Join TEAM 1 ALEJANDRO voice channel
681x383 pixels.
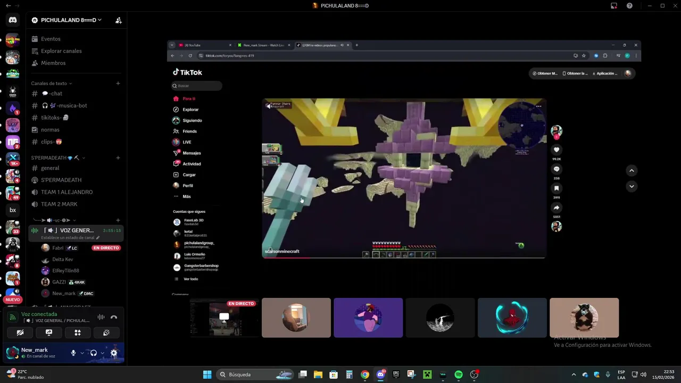click(x=77, y=192)
